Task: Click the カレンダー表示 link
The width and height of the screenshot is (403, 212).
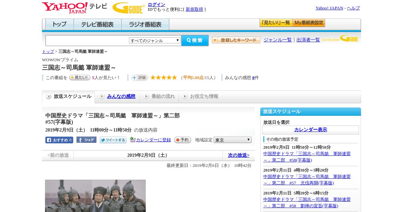Action: pyautogui.click(x=311, y=130)
